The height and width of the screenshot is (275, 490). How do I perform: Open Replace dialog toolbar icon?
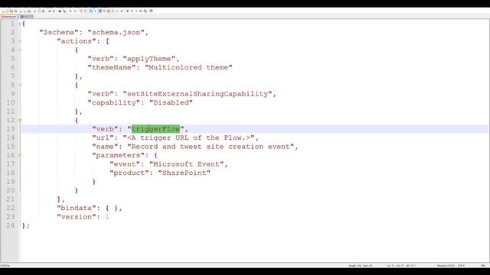[64, 11]
